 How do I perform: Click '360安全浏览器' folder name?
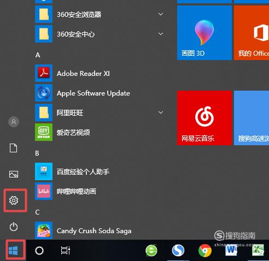click(79, 14)
